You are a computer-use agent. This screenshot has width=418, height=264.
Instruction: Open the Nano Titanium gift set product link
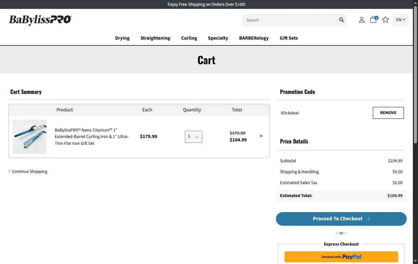[92, 137]
